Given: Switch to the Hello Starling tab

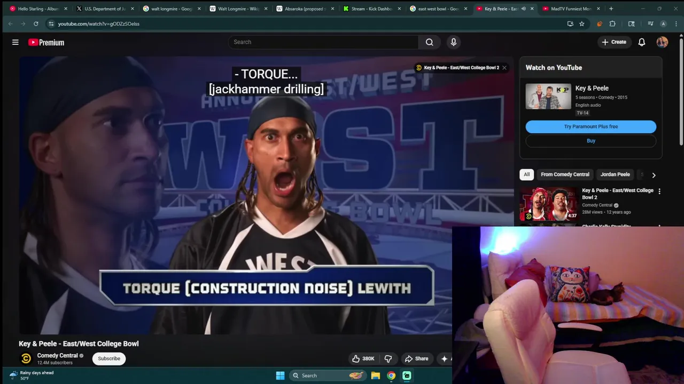Looking at the screenshot, I should point(37,9).
